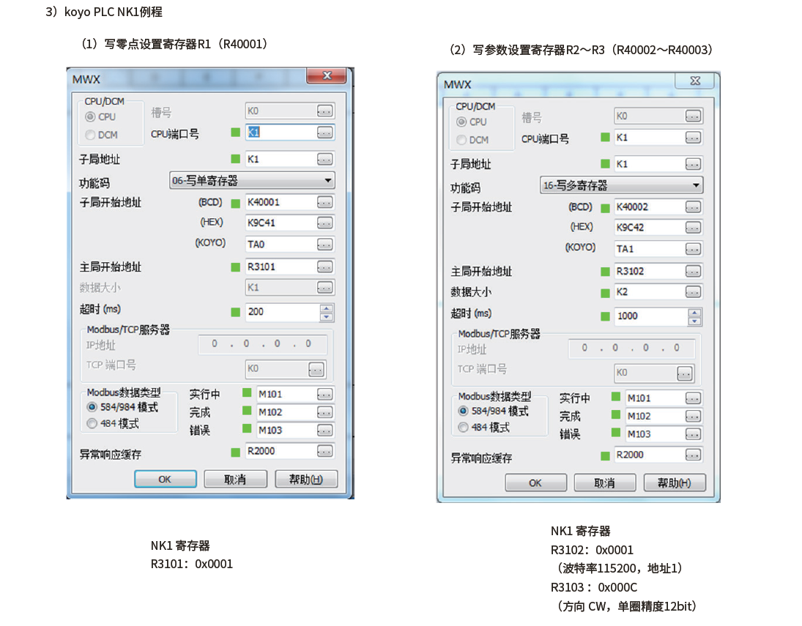The image size is (802, 626).
Task: Click browse button beside K9C41 HEX field
Action: (x=324, y=223)
